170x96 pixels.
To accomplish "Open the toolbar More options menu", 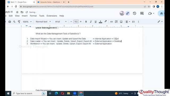I will [138, 22].
